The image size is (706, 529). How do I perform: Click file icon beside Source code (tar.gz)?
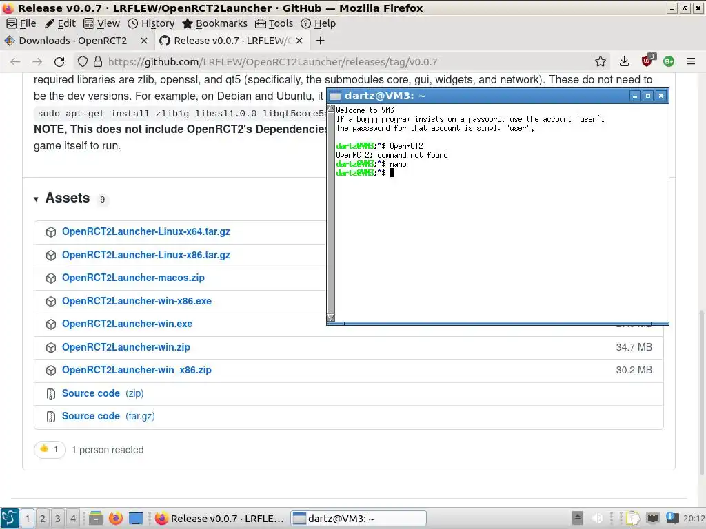[x=51, y=417]
